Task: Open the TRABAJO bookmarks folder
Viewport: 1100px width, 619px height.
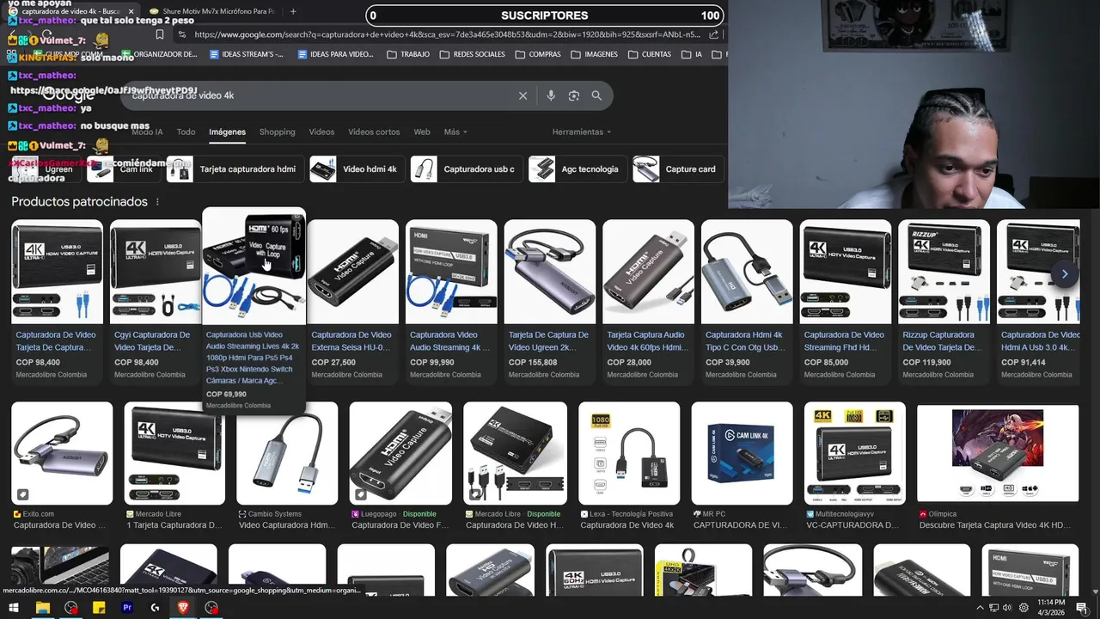Action: 408,54
